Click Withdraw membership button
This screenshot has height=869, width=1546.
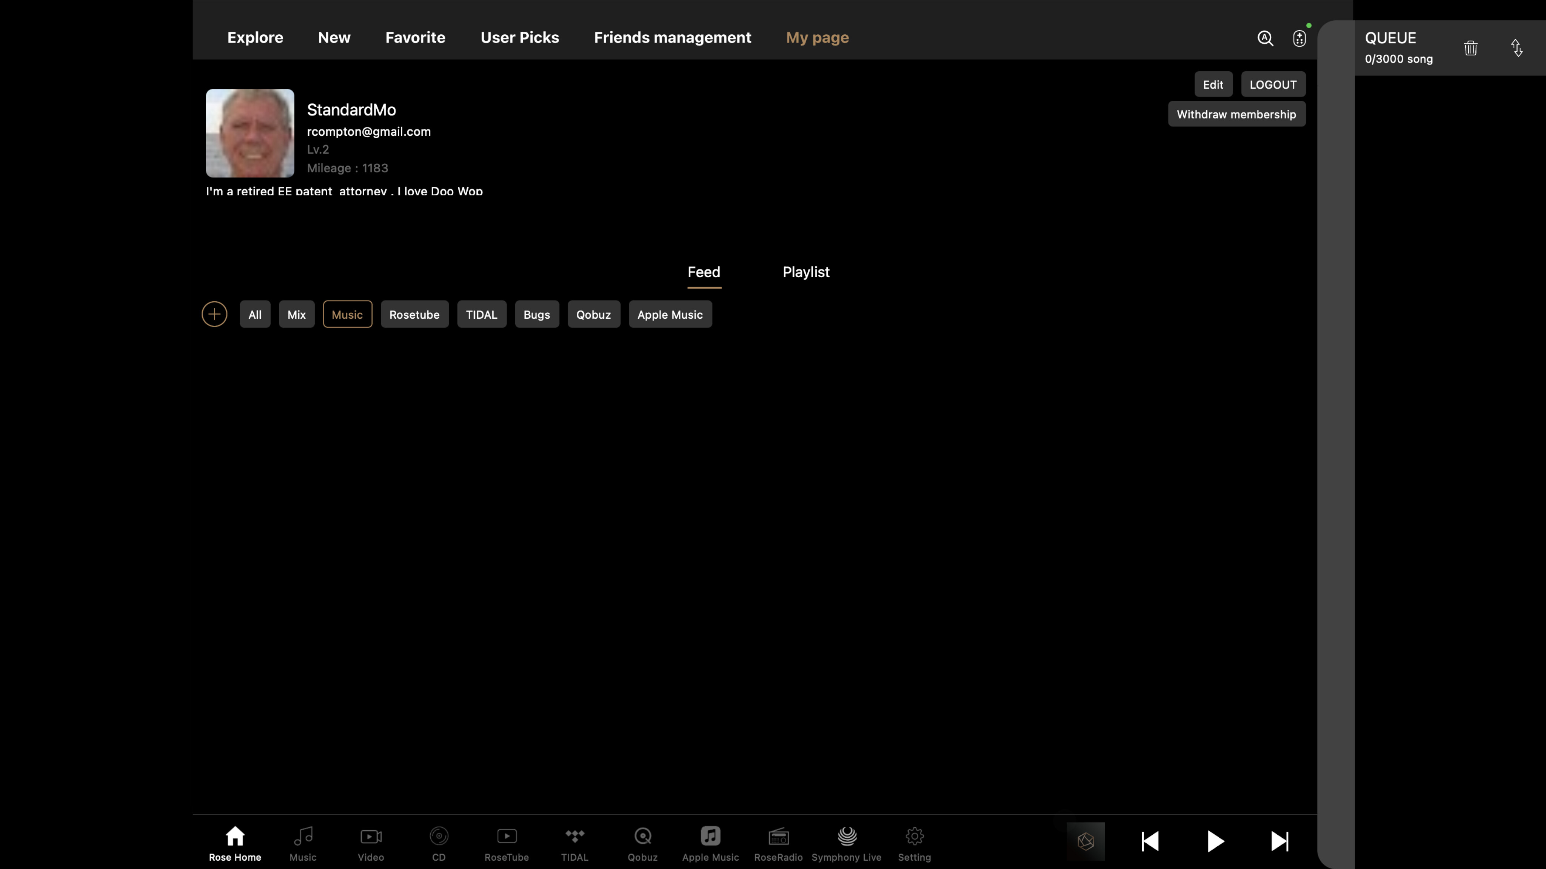click(x=1237, y=114)
